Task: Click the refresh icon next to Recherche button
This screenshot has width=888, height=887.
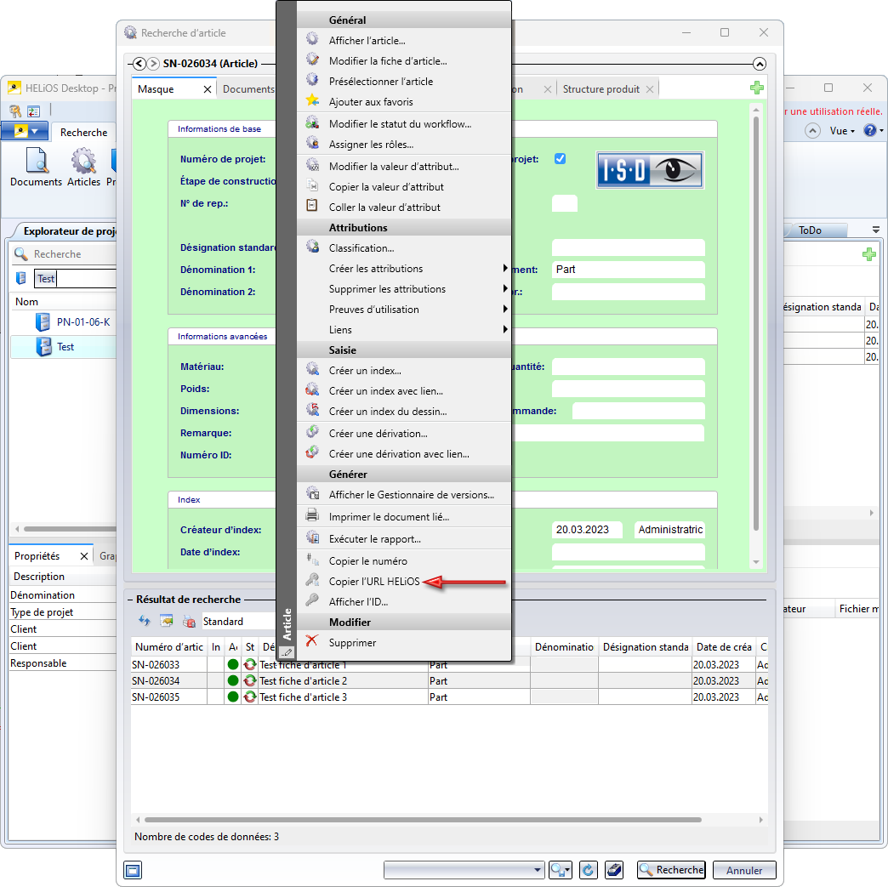Action: coord(588,870)
